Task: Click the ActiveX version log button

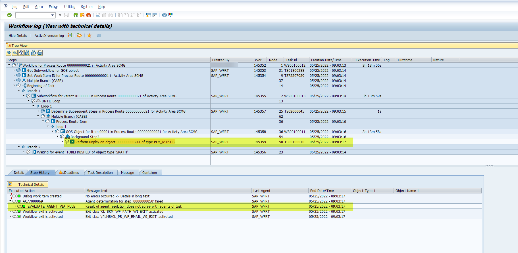Action: 49,36
